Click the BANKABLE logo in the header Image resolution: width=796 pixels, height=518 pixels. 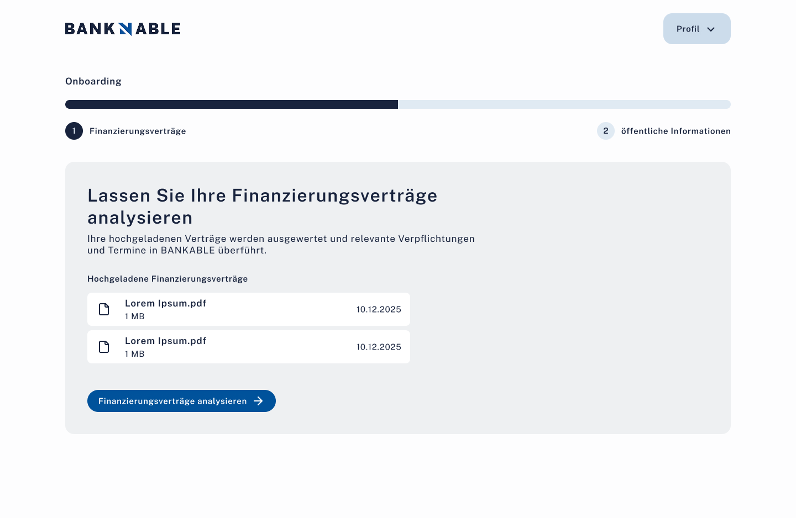coord(123,29)
